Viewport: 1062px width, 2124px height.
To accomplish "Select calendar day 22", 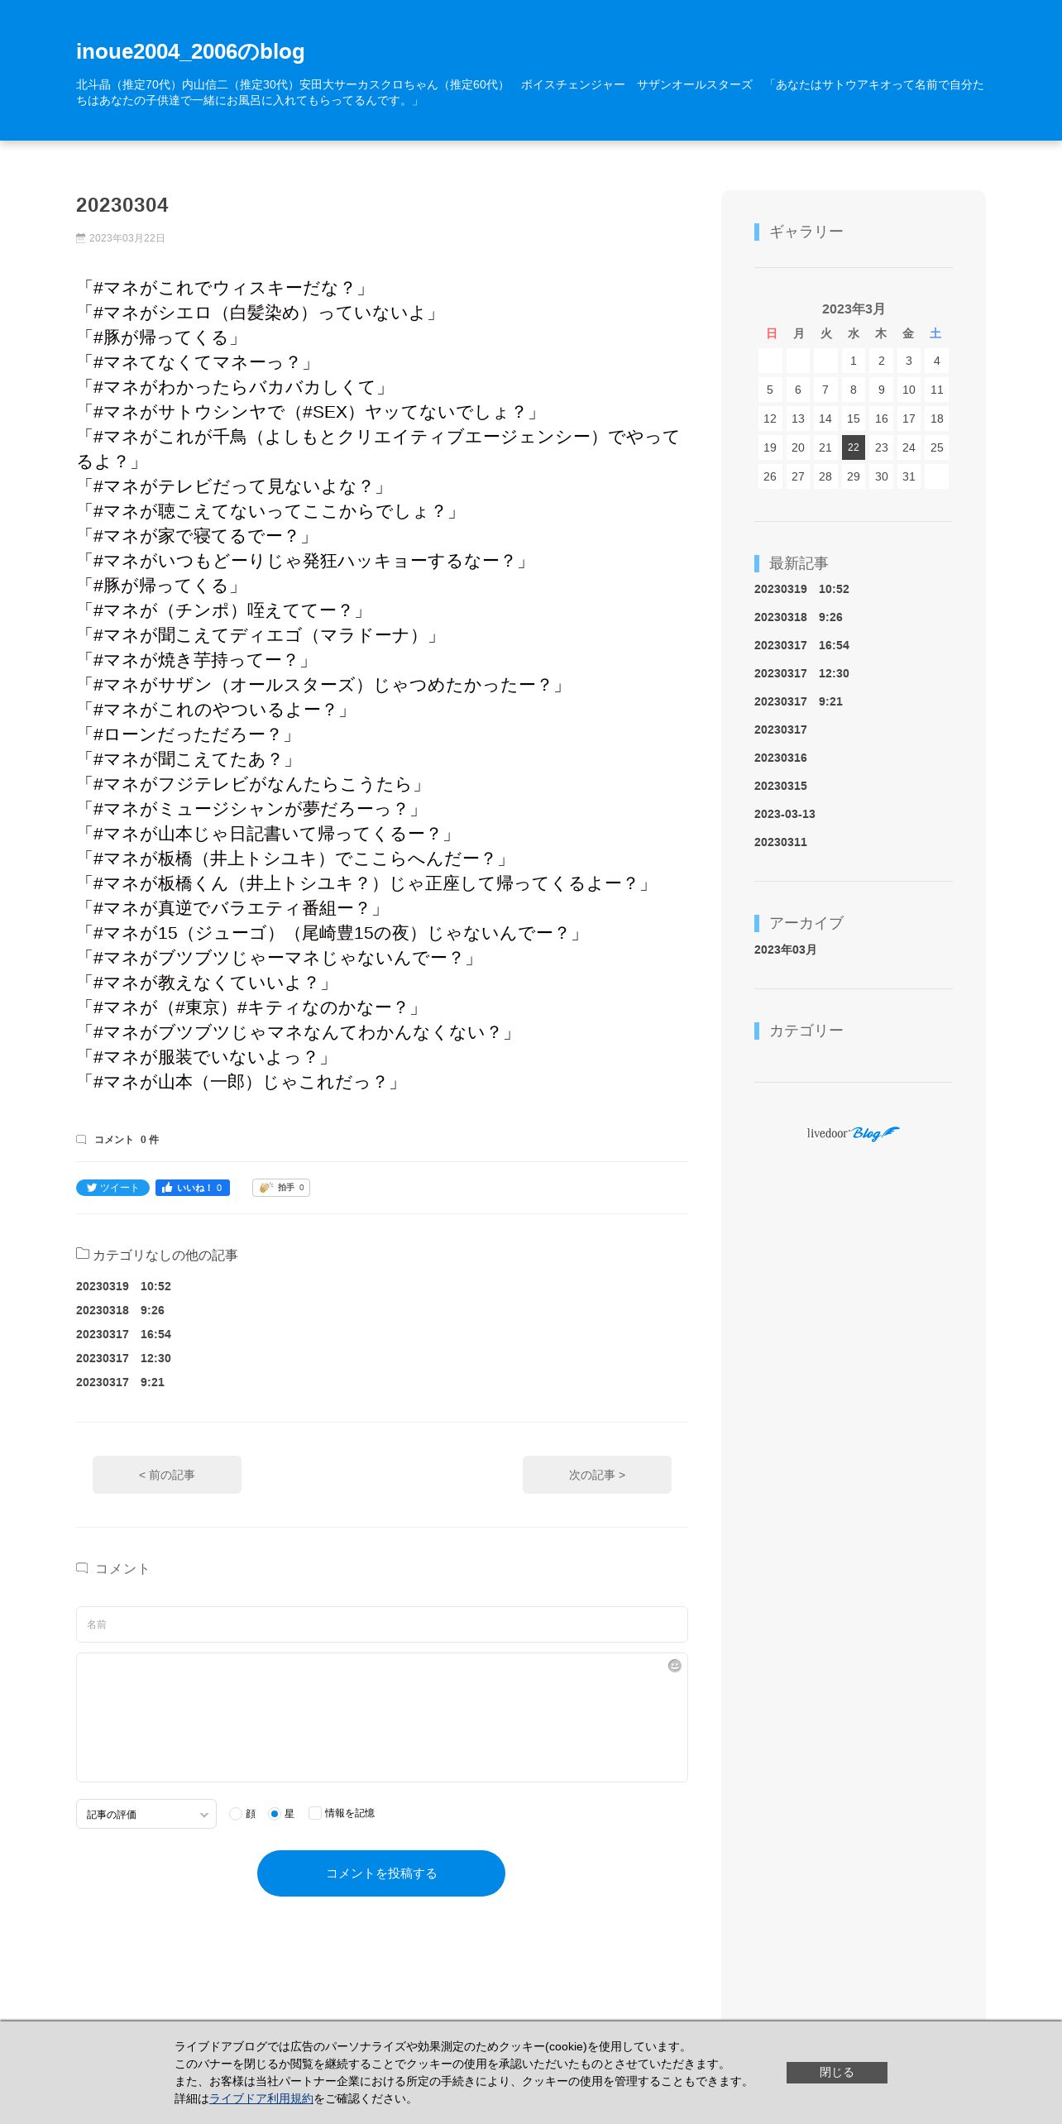I will (x=854, y=447).
